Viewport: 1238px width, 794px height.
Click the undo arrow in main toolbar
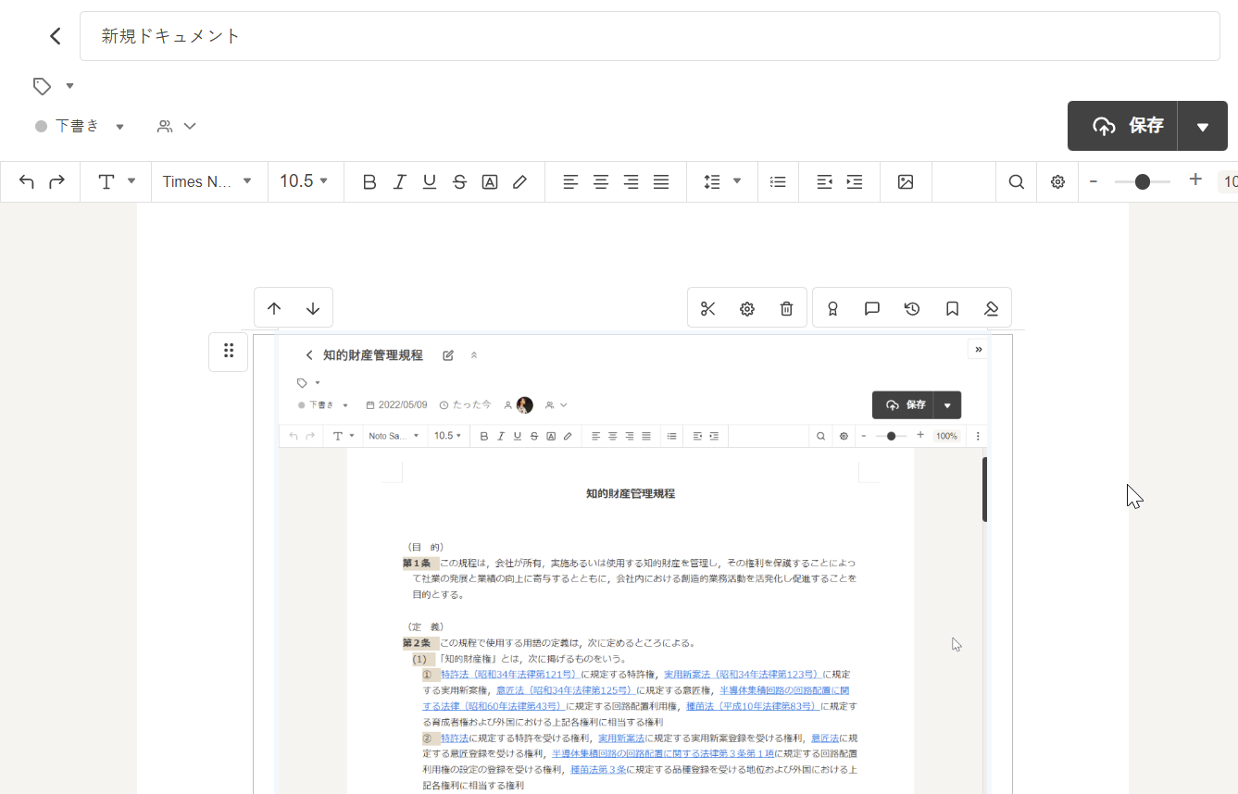[27, 182]
